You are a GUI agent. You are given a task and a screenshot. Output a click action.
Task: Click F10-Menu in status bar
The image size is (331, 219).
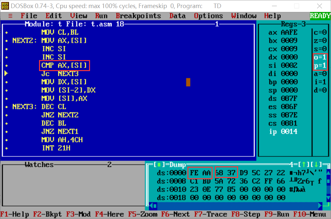point(310,214)
